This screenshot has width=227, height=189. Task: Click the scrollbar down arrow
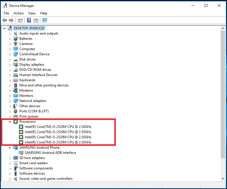click(x=223, y=179)
